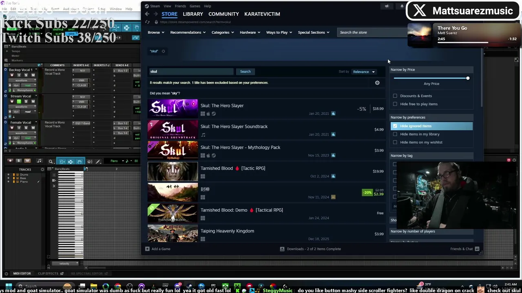
Task: Toggle the MIDI editor Solo button
Action: pyautogui.click(x=19, y=161)
